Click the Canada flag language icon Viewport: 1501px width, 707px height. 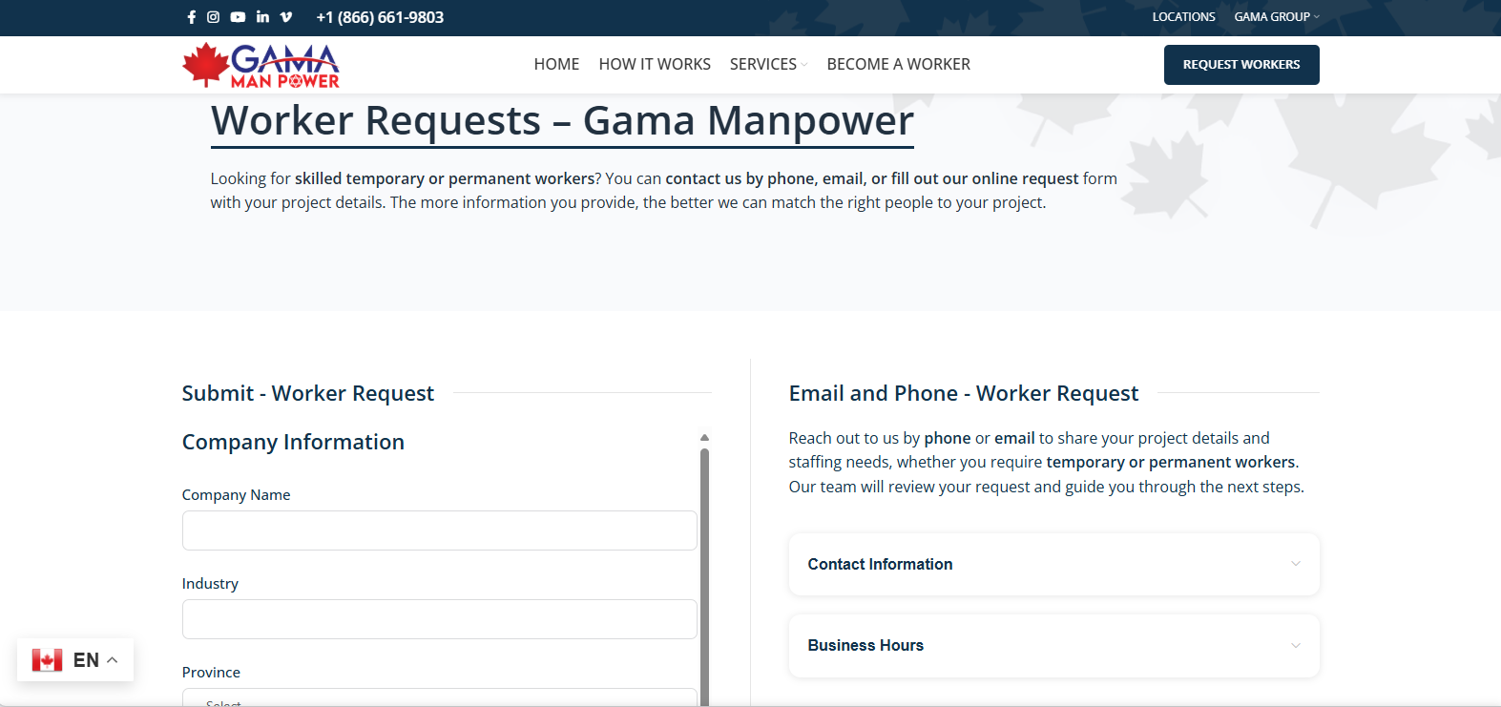pyautogui.click(x=47, y=660)
